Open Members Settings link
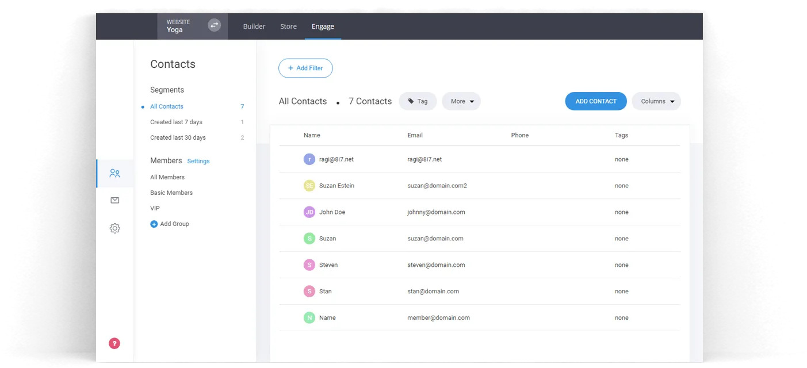The height and width of the screenshot is (368, 807). click(x=198, y=162)
